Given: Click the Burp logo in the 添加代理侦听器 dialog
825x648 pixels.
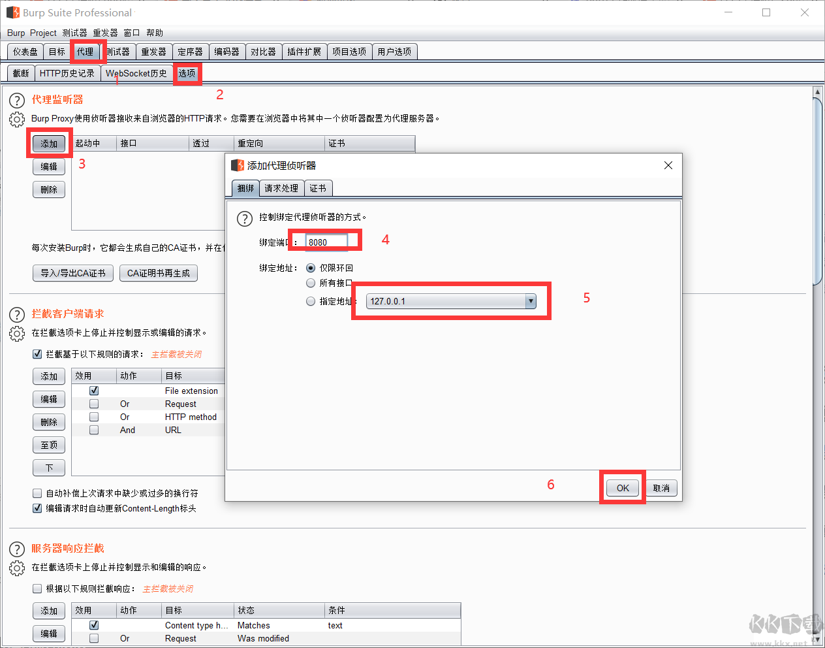Looking at the screenshot, I should [236, 165].
